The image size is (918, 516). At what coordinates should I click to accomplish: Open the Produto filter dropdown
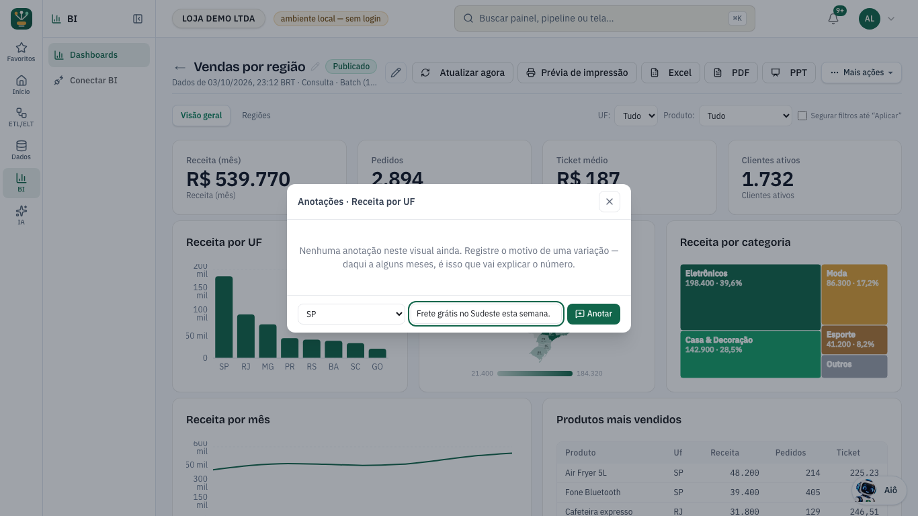(x=746, y=116)
